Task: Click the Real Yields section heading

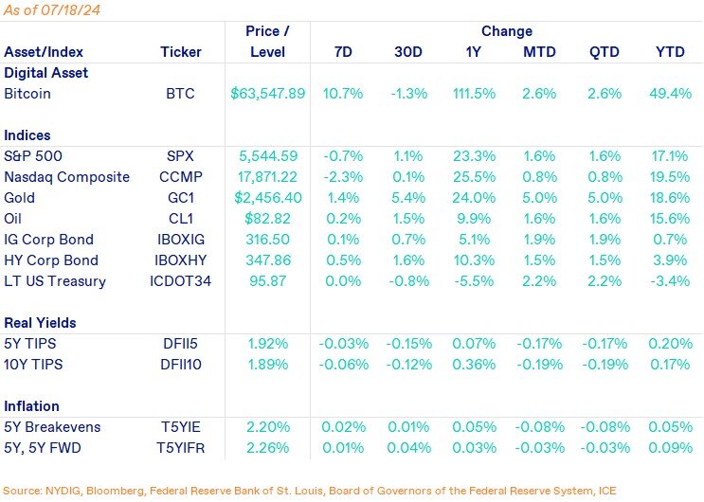Action: (x=40, y=322)
